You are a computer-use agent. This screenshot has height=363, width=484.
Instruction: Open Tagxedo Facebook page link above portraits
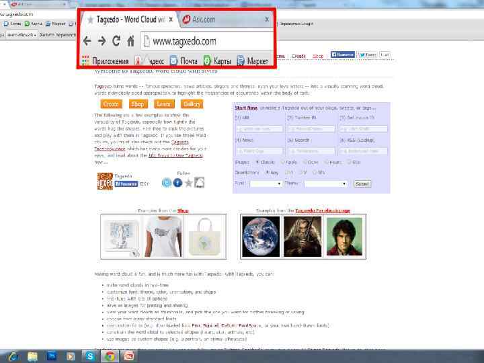click(x=323, y=210)
